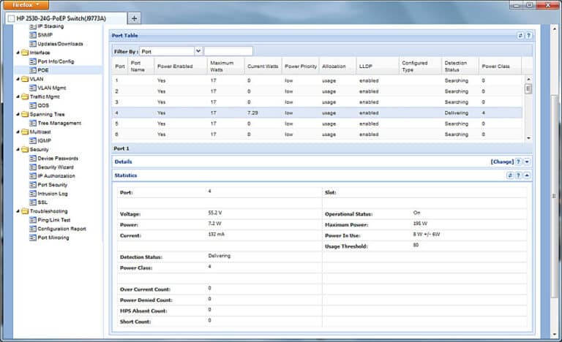The height and width of the screenshot is (342, 562).
Task: Sort by Power Priority column header
Action: tap(300, 66)
